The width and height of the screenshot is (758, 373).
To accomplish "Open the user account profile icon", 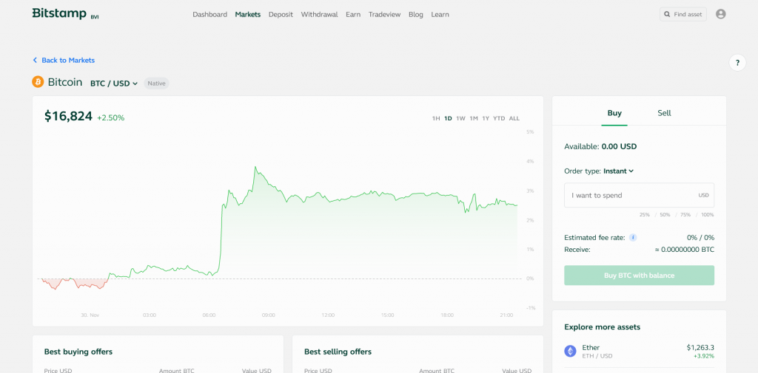I will [x=721, y=15].
